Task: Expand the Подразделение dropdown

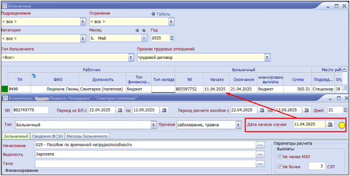Action: [x=82, y=21]
